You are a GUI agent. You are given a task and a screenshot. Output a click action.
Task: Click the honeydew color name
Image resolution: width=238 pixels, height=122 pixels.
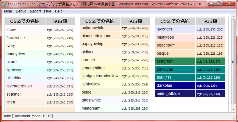pyautogui.click(x=16, y=54)
